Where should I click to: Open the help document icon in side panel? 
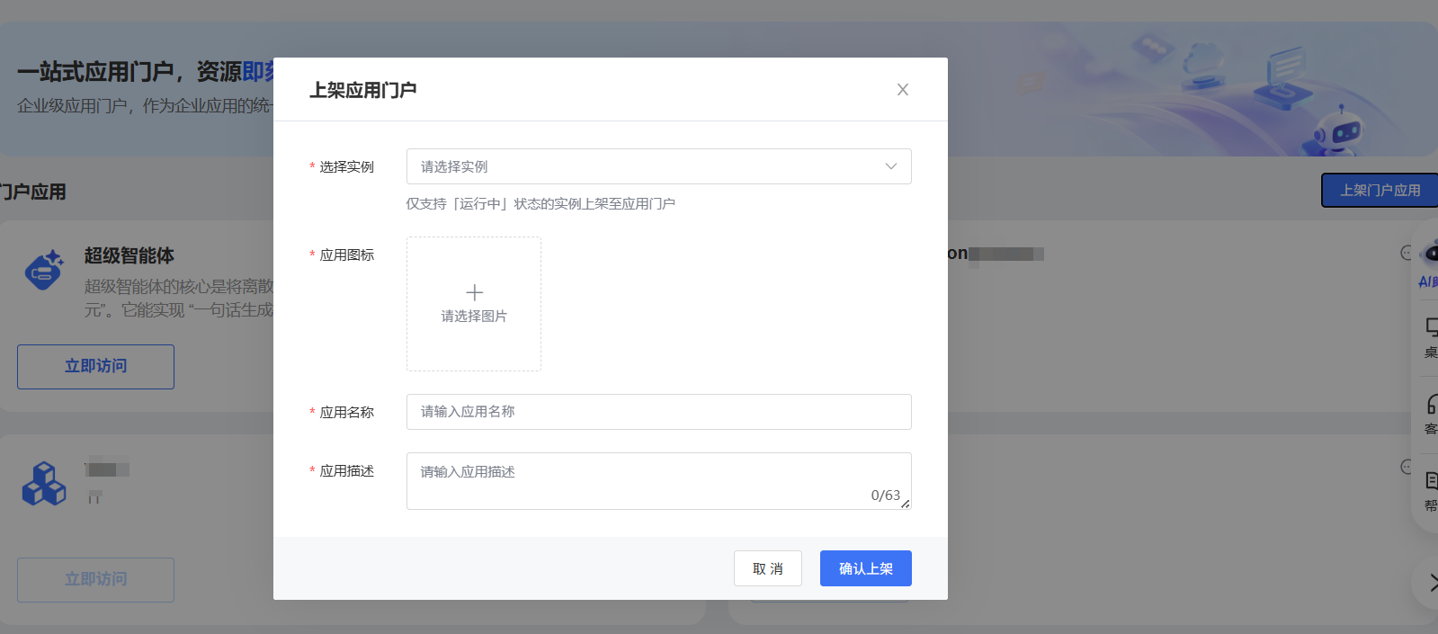pos(1431,482)
